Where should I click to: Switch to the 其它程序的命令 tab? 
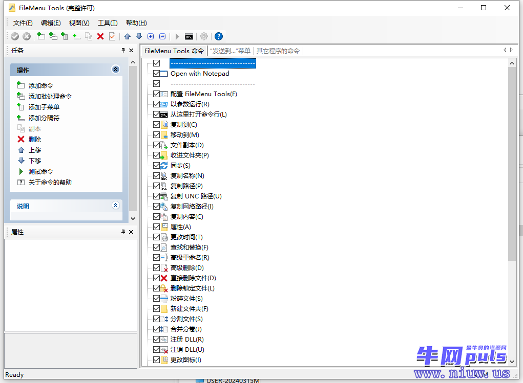(278, 51)
